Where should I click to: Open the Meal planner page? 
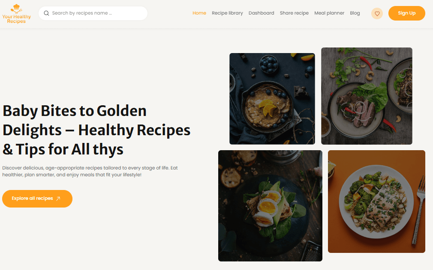[329, 13]
